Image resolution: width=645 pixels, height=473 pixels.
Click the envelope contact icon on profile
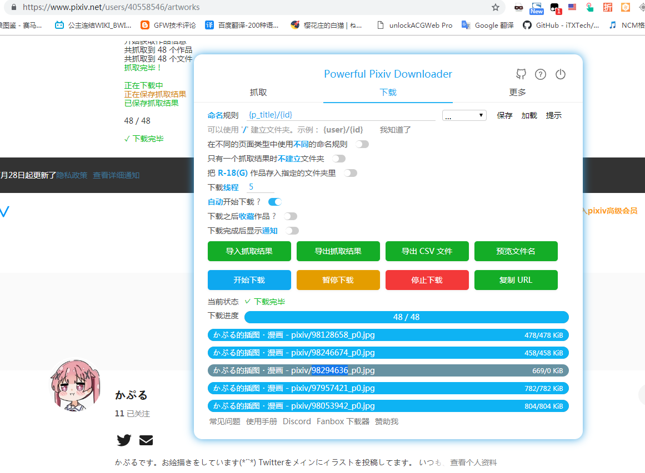tap(146, 440)
